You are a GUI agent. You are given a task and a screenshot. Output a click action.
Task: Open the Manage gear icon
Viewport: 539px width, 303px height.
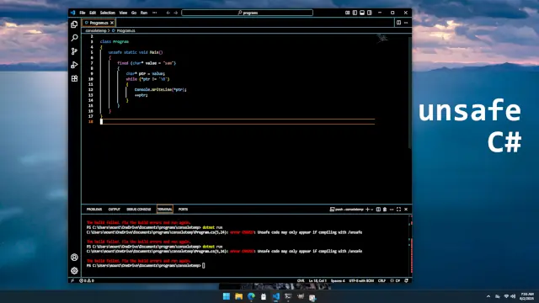(74, 271)
